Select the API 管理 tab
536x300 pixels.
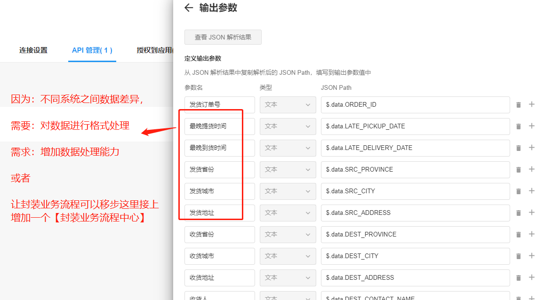pos(92,50)
